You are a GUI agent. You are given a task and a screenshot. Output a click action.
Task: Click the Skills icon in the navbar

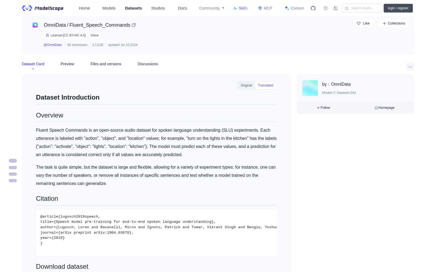235,8
